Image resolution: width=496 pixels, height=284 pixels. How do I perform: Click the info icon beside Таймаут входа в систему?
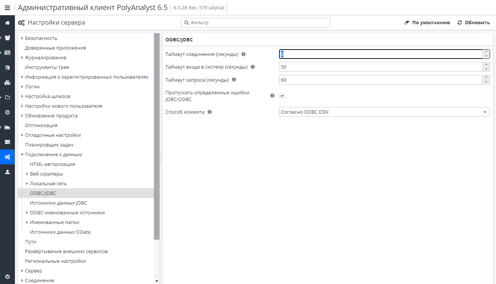(x=253, y=67)
